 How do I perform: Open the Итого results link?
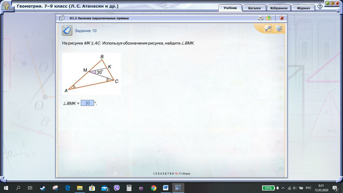(x=186, y=174)
